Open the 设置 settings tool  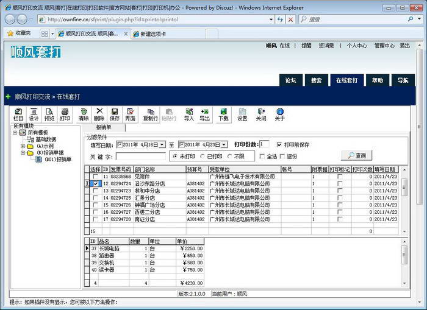(242, 114)
